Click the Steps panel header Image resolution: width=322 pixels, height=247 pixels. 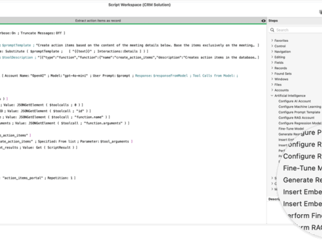click(x=273, y=21)
